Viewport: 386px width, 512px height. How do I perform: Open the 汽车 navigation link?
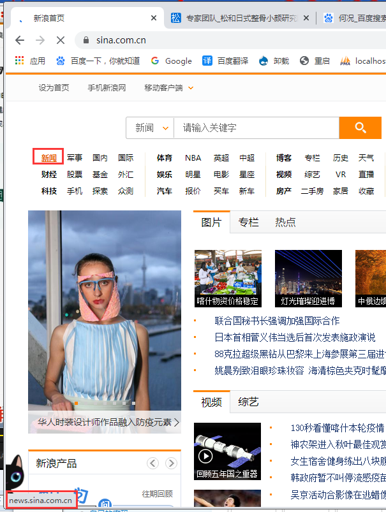coord(164,191)
